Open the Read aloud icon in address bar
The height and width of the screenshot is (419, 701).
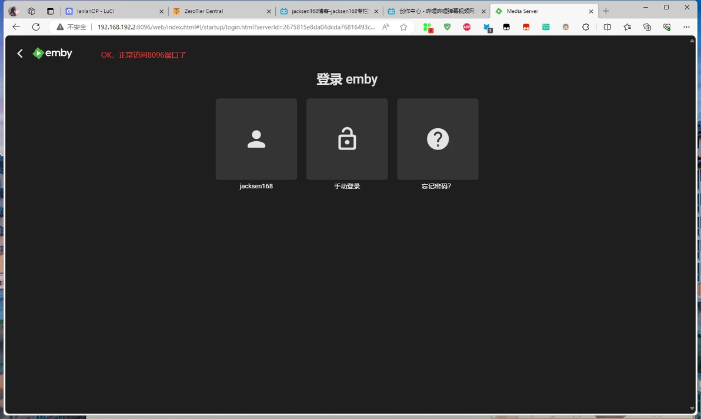(385, 27)
